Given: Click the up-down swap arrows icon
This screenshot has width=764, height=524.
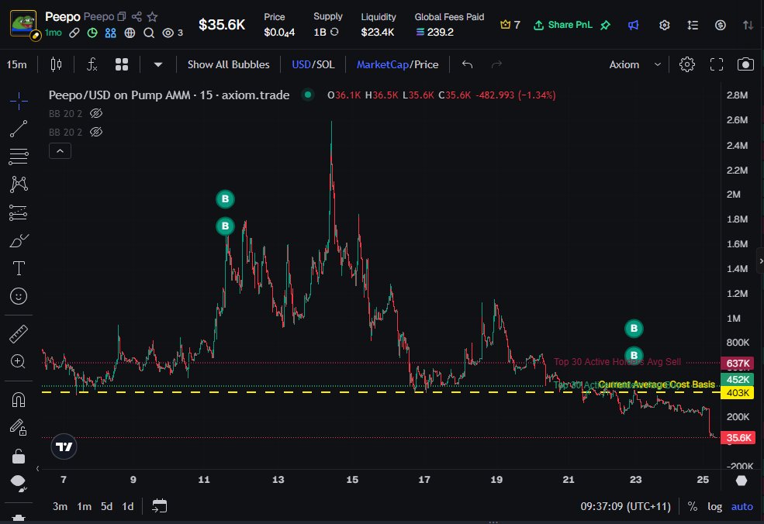Looking at the screenshot, I should (748, 25).
